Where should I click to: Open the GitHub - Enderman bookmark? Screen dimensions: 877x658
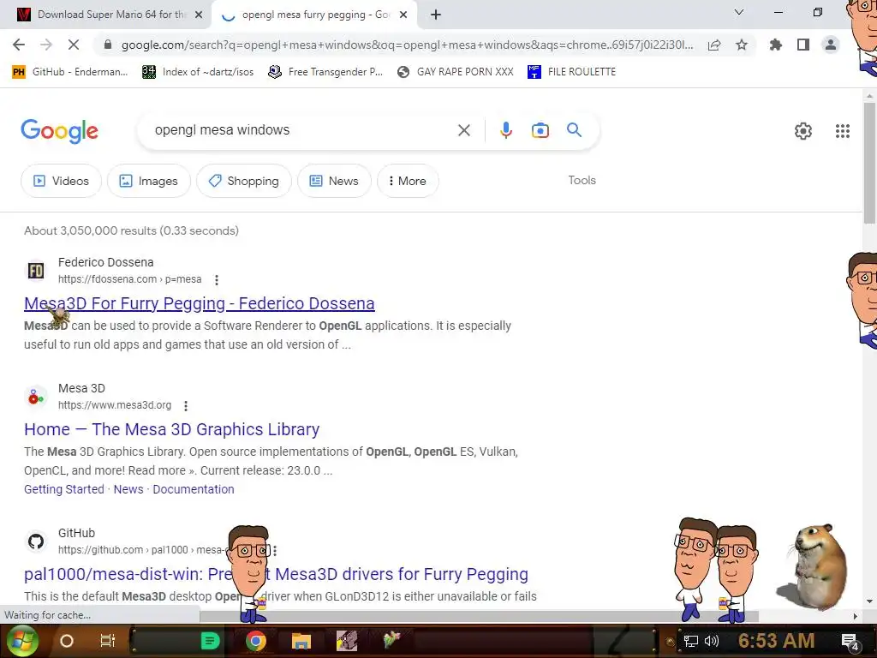pyautogui.click(x=70, y=72)
